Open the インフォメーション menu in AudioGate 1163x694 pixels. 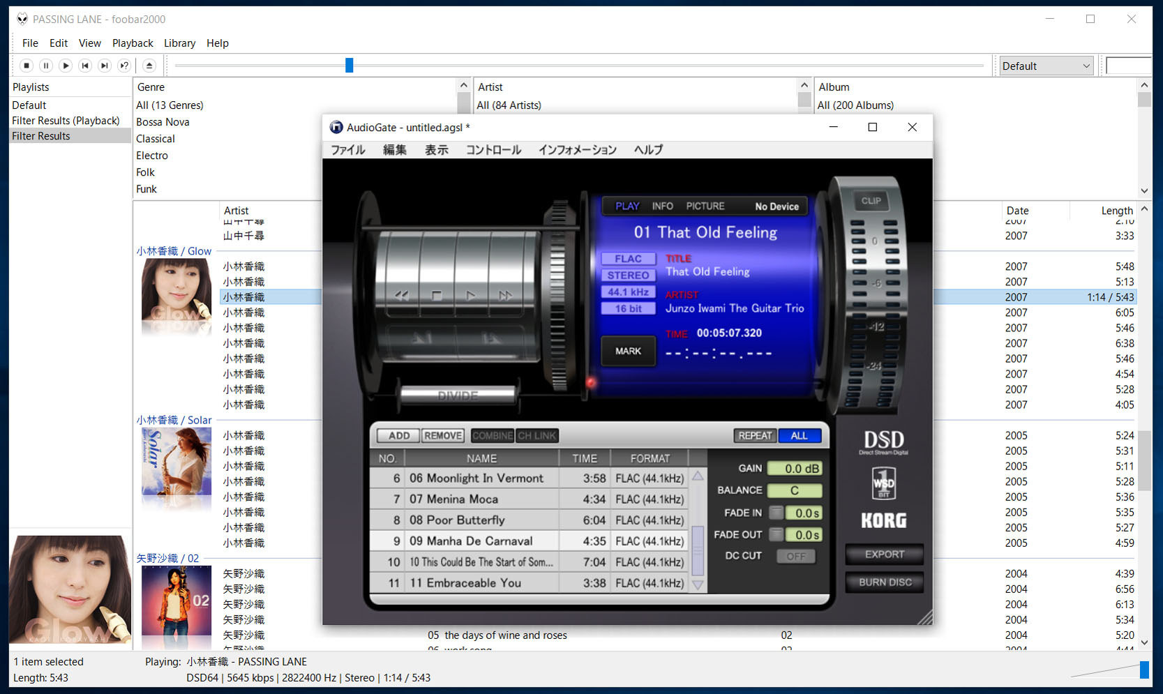coord(577,150)
